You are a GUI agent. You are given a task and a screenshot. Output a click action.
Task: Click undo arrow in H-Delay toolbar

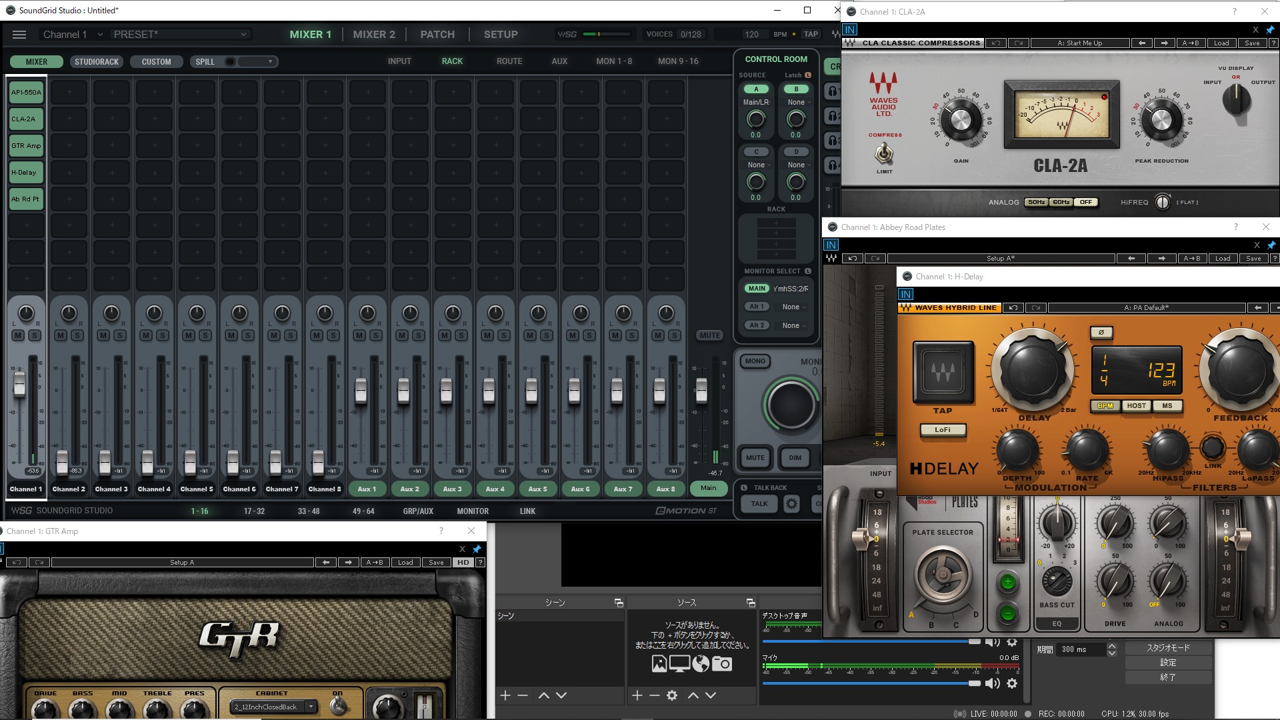pos(1013,308)
